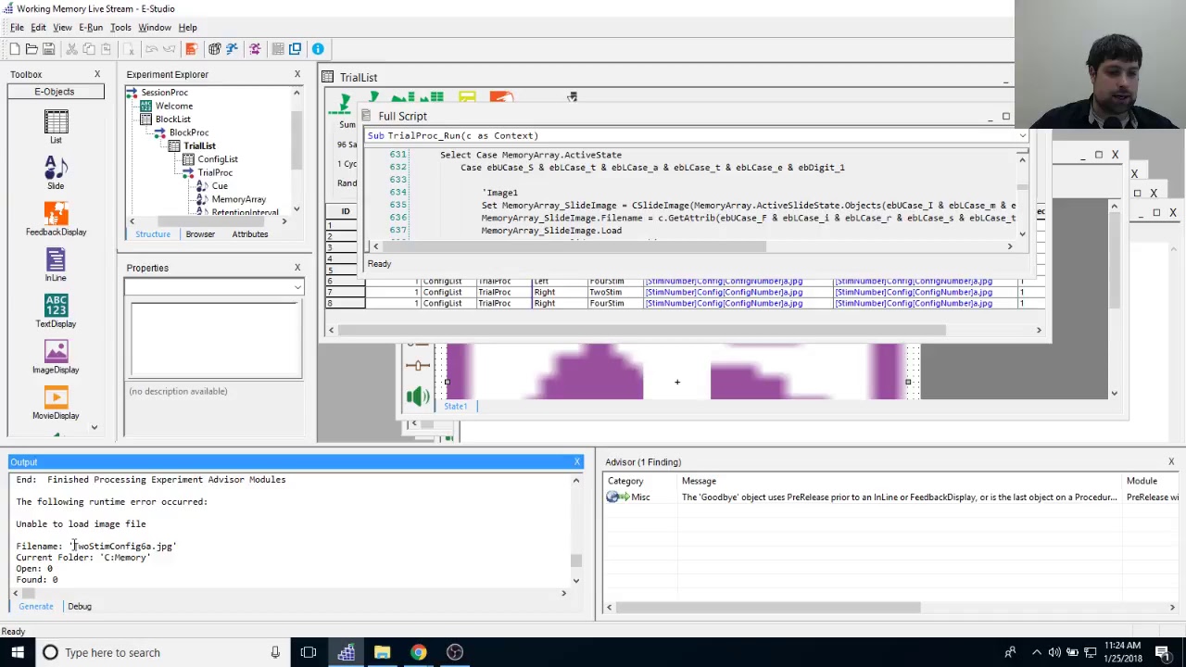The width and height of the screenshot is (1186, 667).
Task: Open the Edit menu
Action: tap(38, 28)
